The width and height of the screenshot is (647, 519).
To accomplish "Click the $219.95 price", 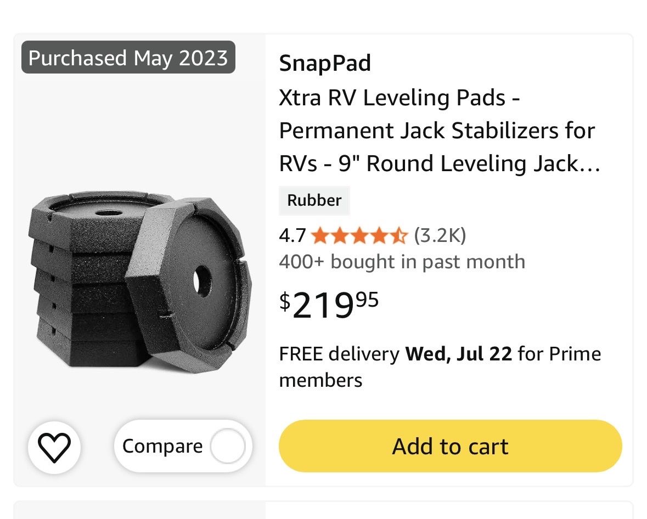I will (x=329, y=304).
